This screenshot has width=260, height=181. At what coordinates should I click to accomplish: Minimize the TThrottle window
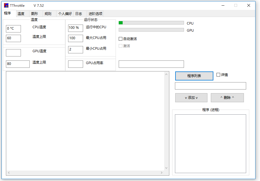pyautogui.click(x=223, y=5)
